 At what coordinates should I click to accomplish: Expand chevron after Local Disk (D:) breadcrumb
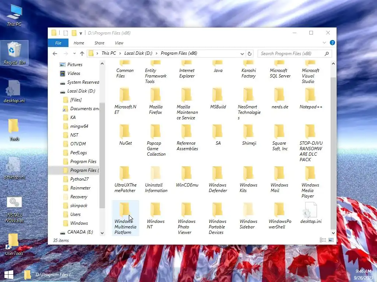156,54
